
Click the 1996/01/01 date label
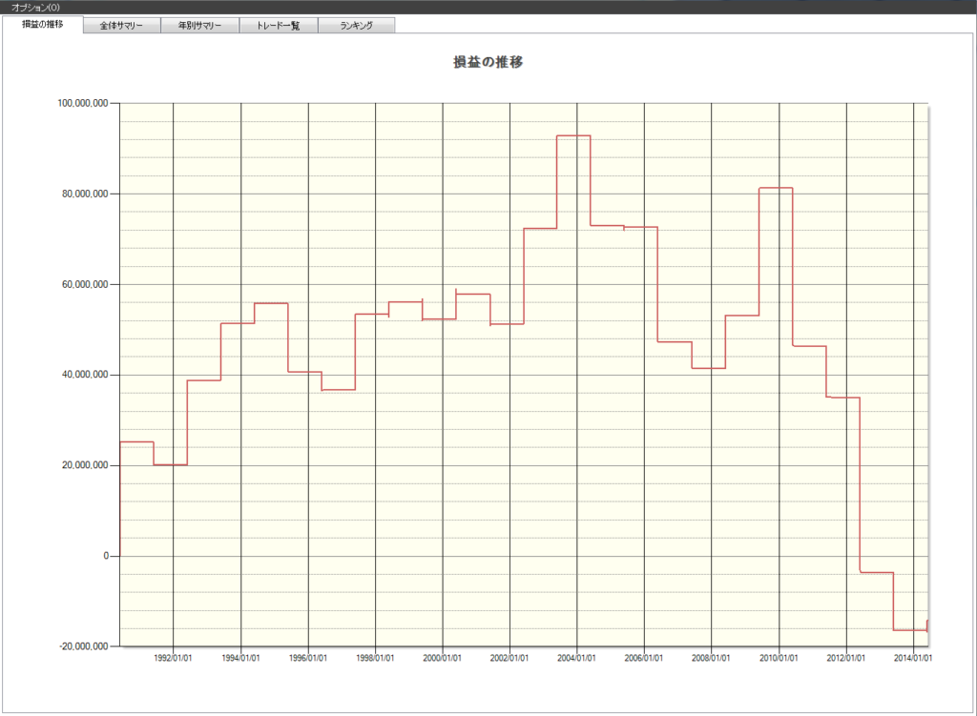308,658
